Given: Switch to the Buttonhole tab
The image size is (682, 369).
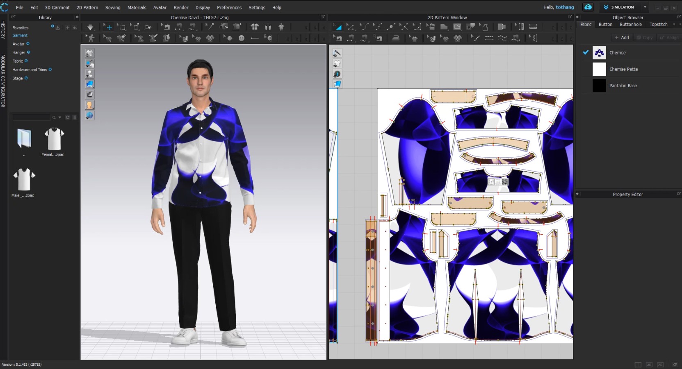Looking at the screenshot, I should (x=630, y=25).
